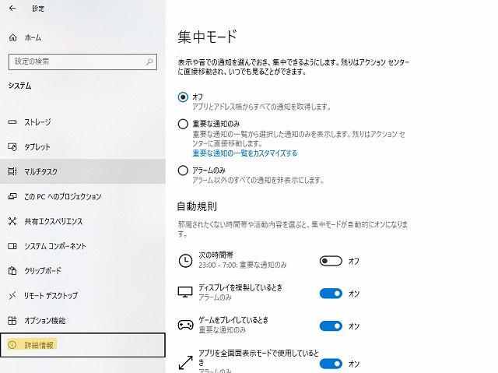Click the ストレージ storage icon in the sidebar
Screen dimensions: 498x373
click(x=12, y=122)
